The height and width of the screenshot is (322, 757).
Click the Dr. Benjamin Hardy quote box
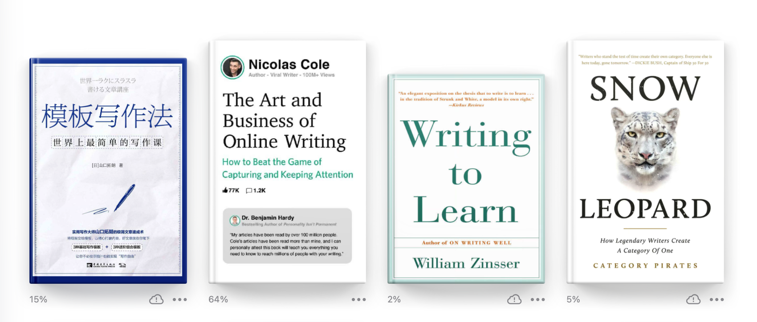[x=287, y=236]
